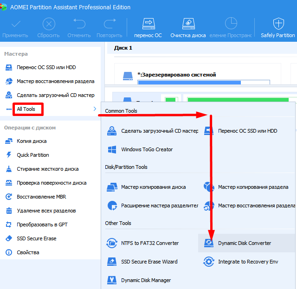Click Преобразовать в GPT link

click(x=42, y=225)
